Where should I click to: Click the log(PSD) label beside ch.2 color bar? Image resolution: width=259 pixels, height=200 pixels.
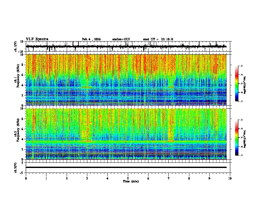pos(245,139)
